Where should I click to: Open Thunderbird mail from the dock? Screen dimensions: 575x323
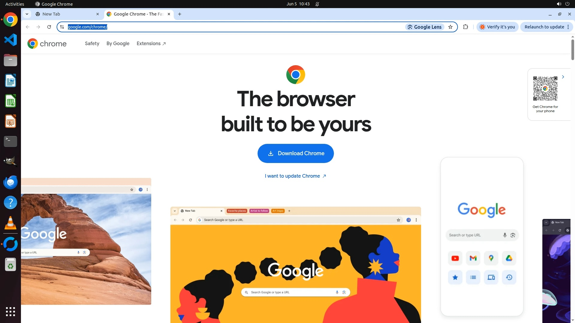pyautogui.click(x=10, y=182)
